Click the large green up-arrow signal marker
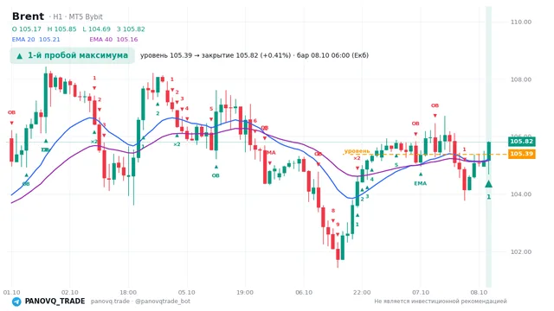554x311 pixels. pyautogui.click(x=488, y=184)
